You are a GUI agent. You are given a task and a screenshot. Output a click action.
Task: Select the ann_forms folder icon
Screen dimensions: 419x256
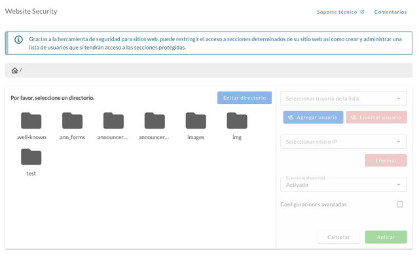click(73, 121)
